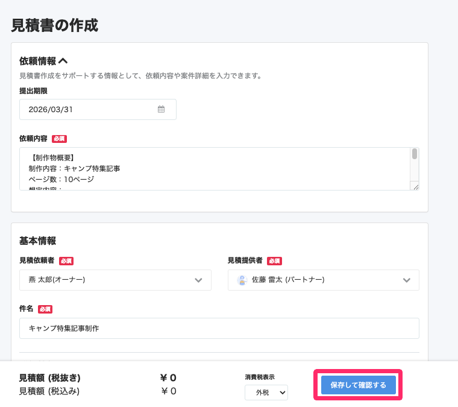This screenshot has height=407, width=458.
Task: Click the 制作内容：キャンプ特集記事 line
Action: click(74, 169)
